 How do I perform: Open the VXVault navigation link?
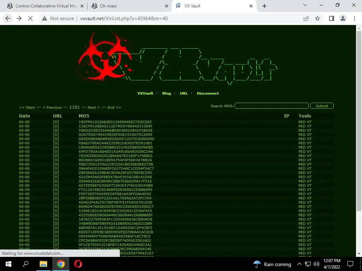click(x=145, y=93)
